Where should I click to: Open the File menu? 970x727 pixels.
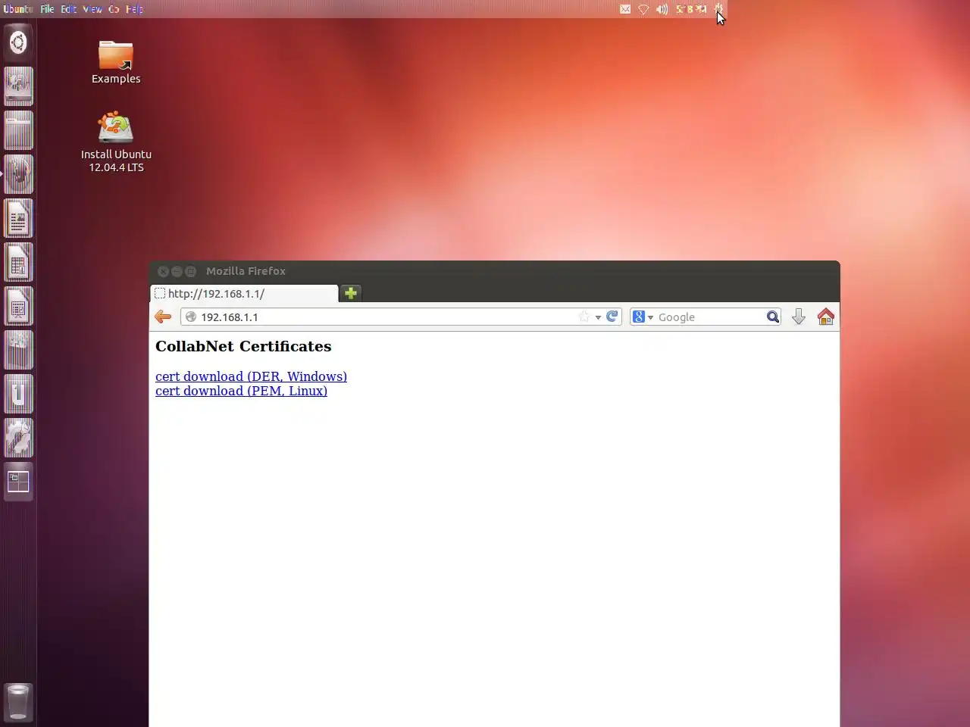(47, 9)
